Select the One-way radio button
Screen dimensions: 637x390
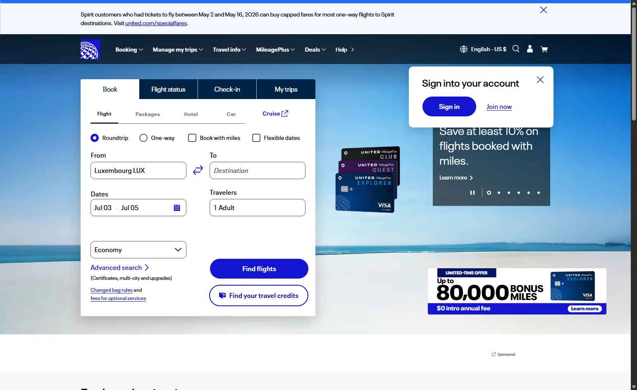(143, 138)
